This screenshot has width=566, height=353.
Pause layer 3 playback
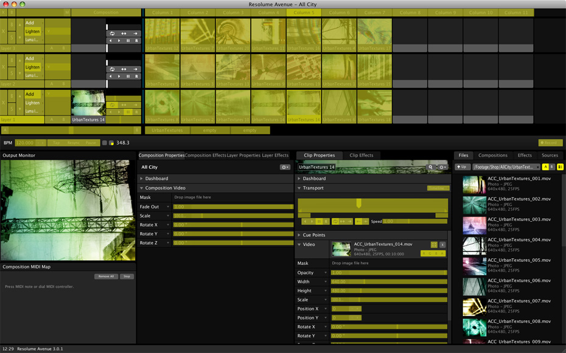pyautogui.click(x=128, y=41)
